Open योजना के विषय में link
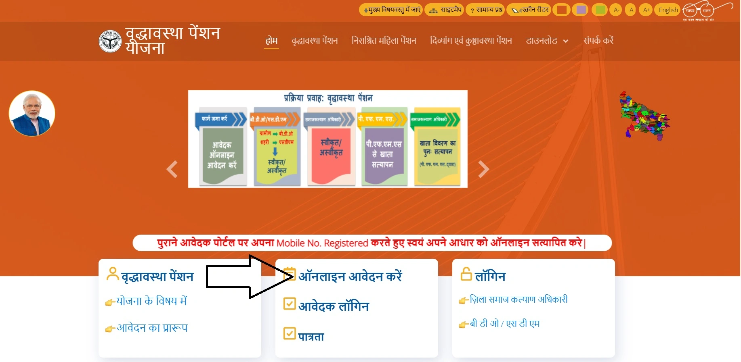This screenshot has height=362, width=741. pyautogui.click(x=151, y=301)
